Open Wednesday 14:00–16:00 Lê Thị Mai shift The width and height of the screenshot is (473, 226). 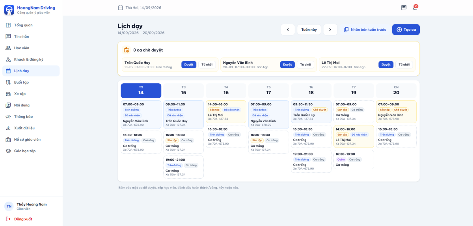226,112
